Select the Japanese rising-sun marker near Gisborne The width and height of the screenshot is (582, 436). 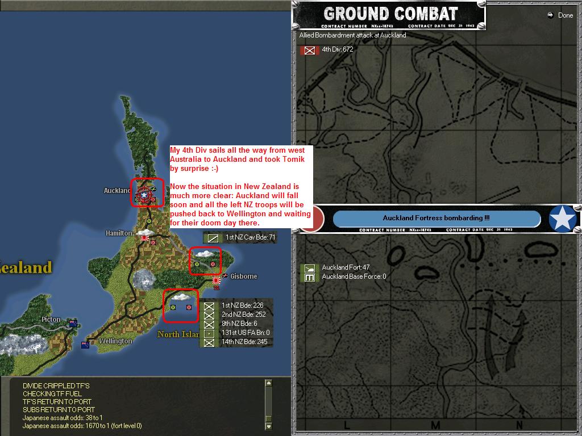tap(216, 282)
